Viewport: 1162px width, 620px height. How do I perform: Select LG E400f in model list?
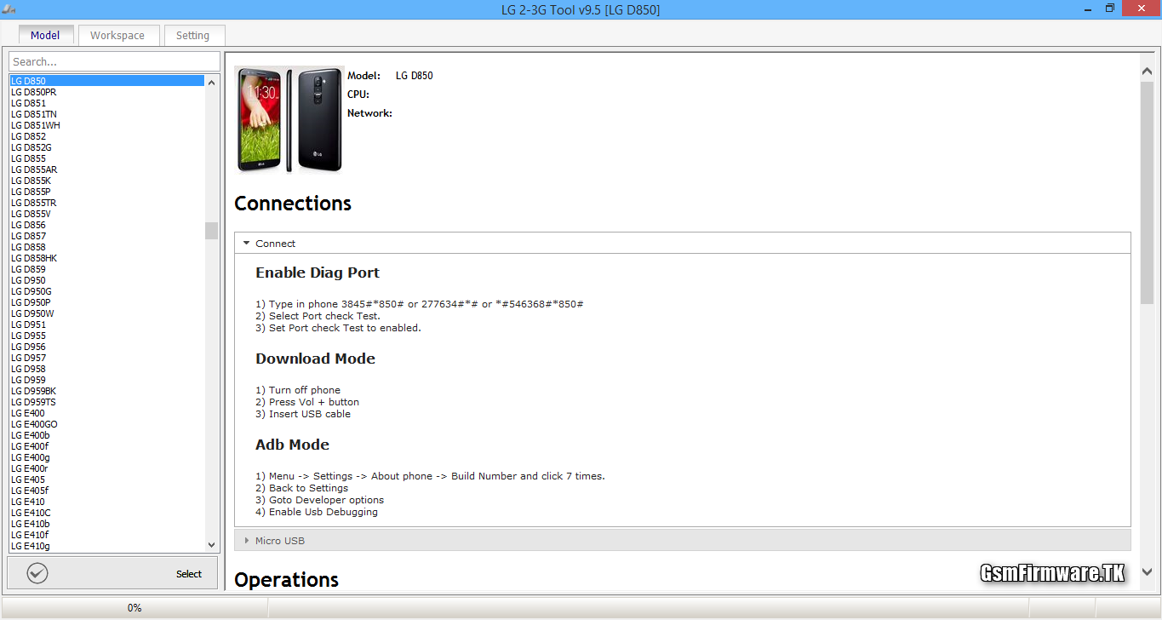point(106,446)
